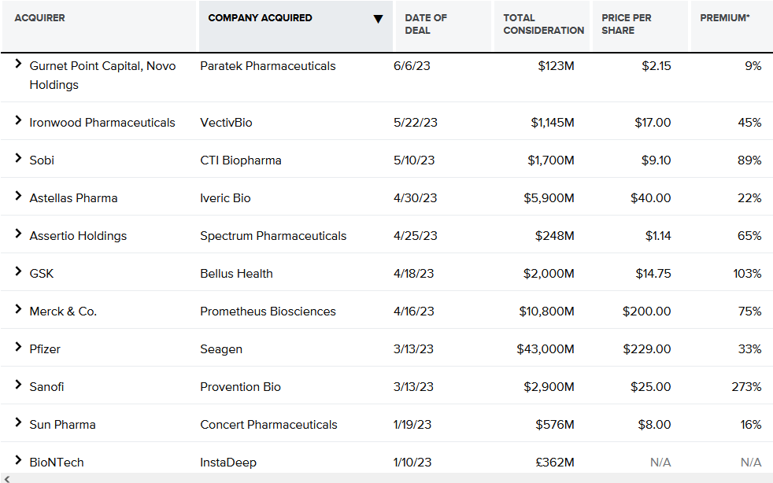Click the 4/18/23 deal date

click(413, 274)
